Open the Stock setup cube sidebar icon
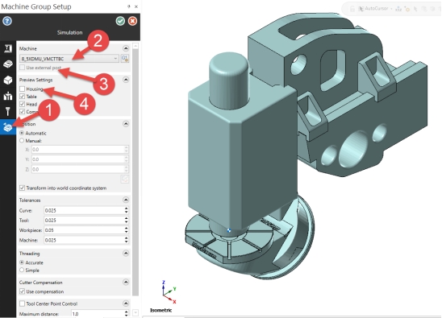This screenshot has height=318, width=442. tap(7, 81)
